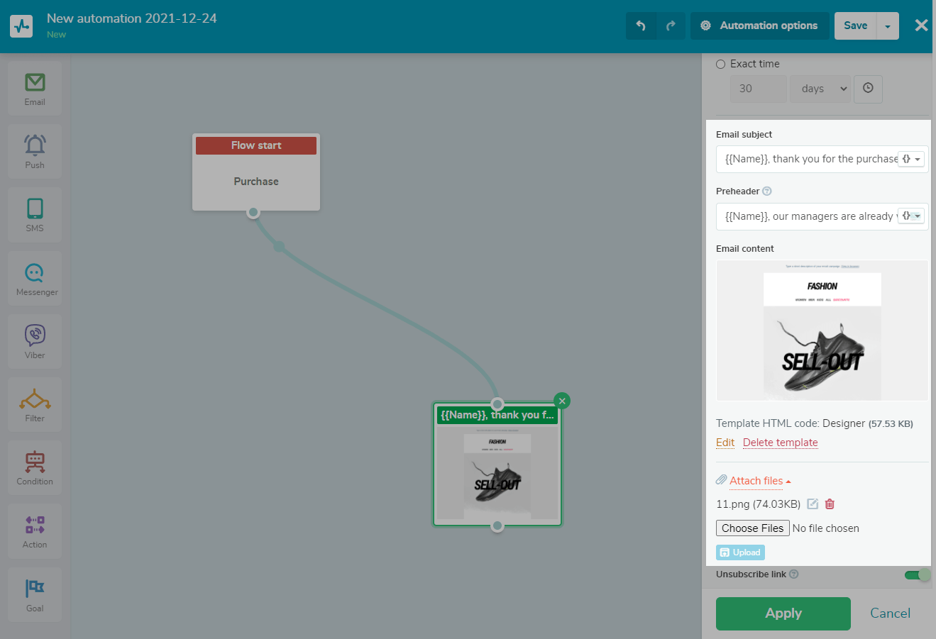Select the Email block icon
The width and height of the screenshot is (936, 639).
click(x=35, y=88)
